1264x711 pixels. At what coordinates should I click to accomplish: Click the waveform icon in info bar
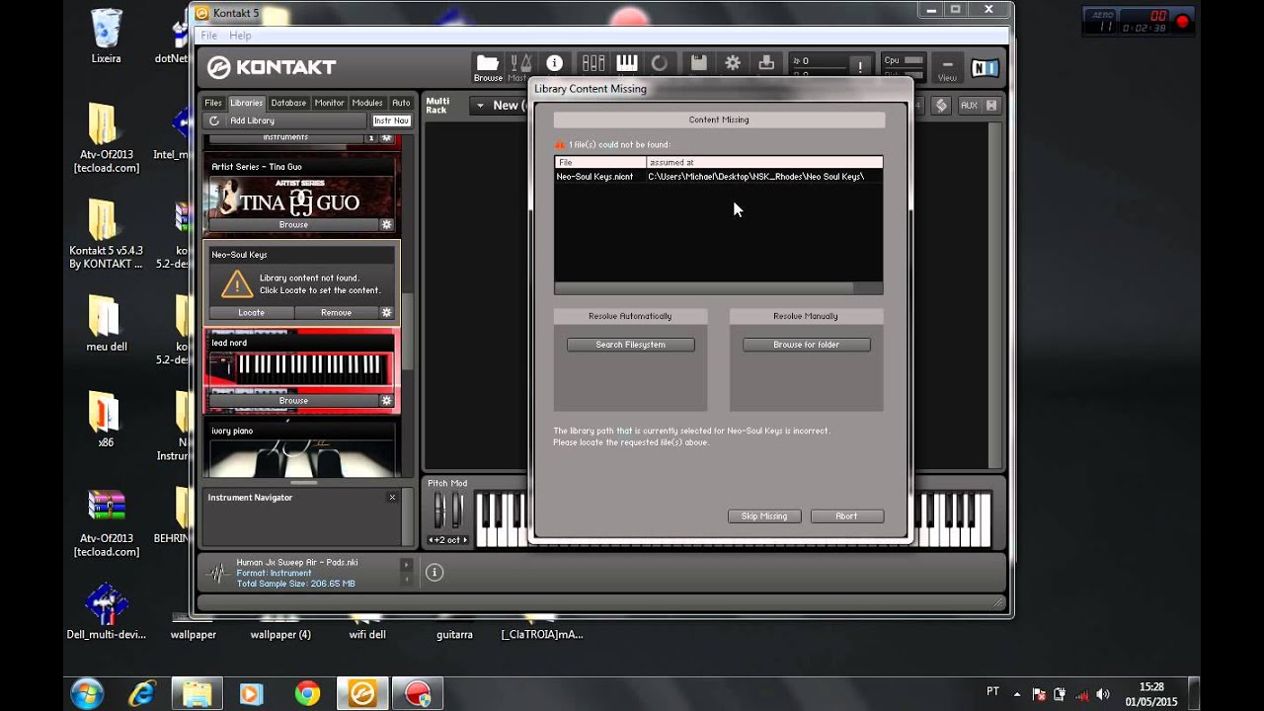pos(217,573)
